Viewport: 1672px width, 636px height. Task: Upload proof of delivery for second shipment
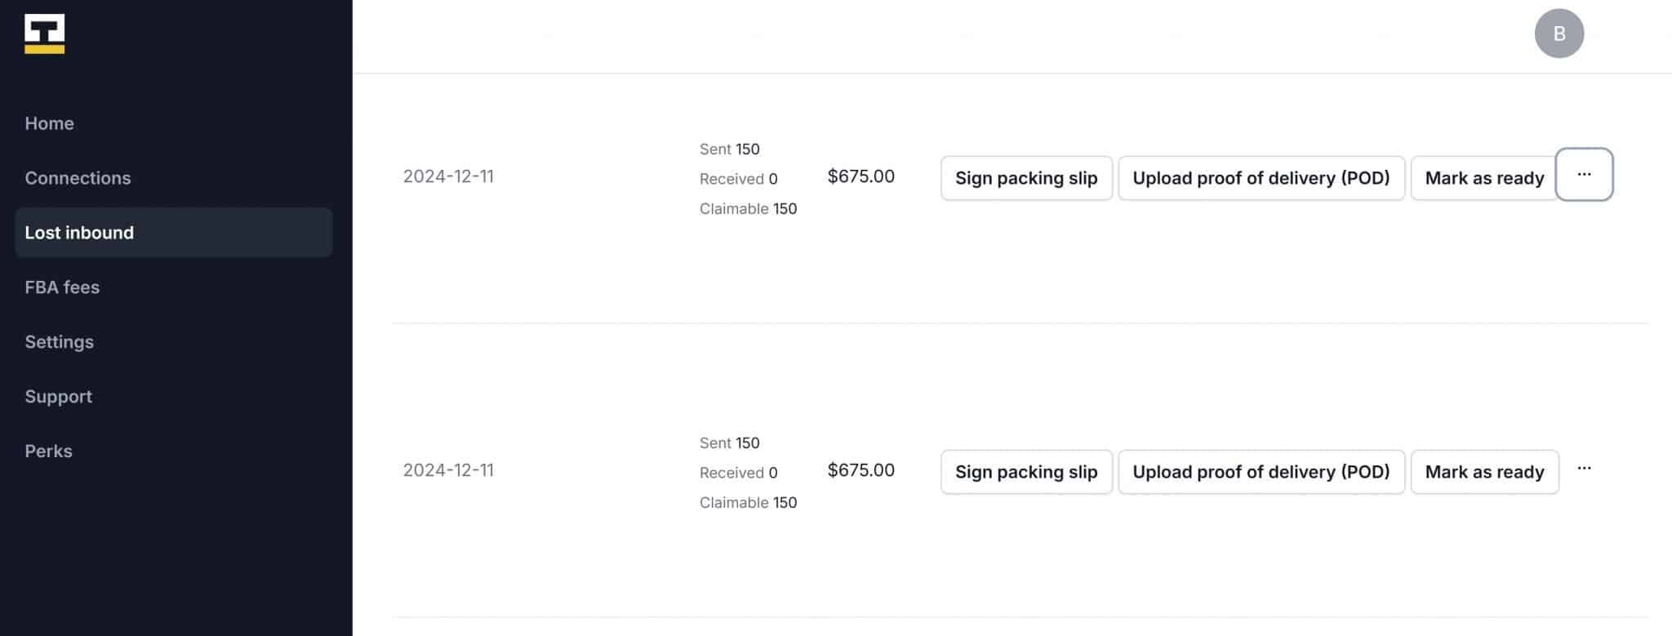click(1261, 472)
